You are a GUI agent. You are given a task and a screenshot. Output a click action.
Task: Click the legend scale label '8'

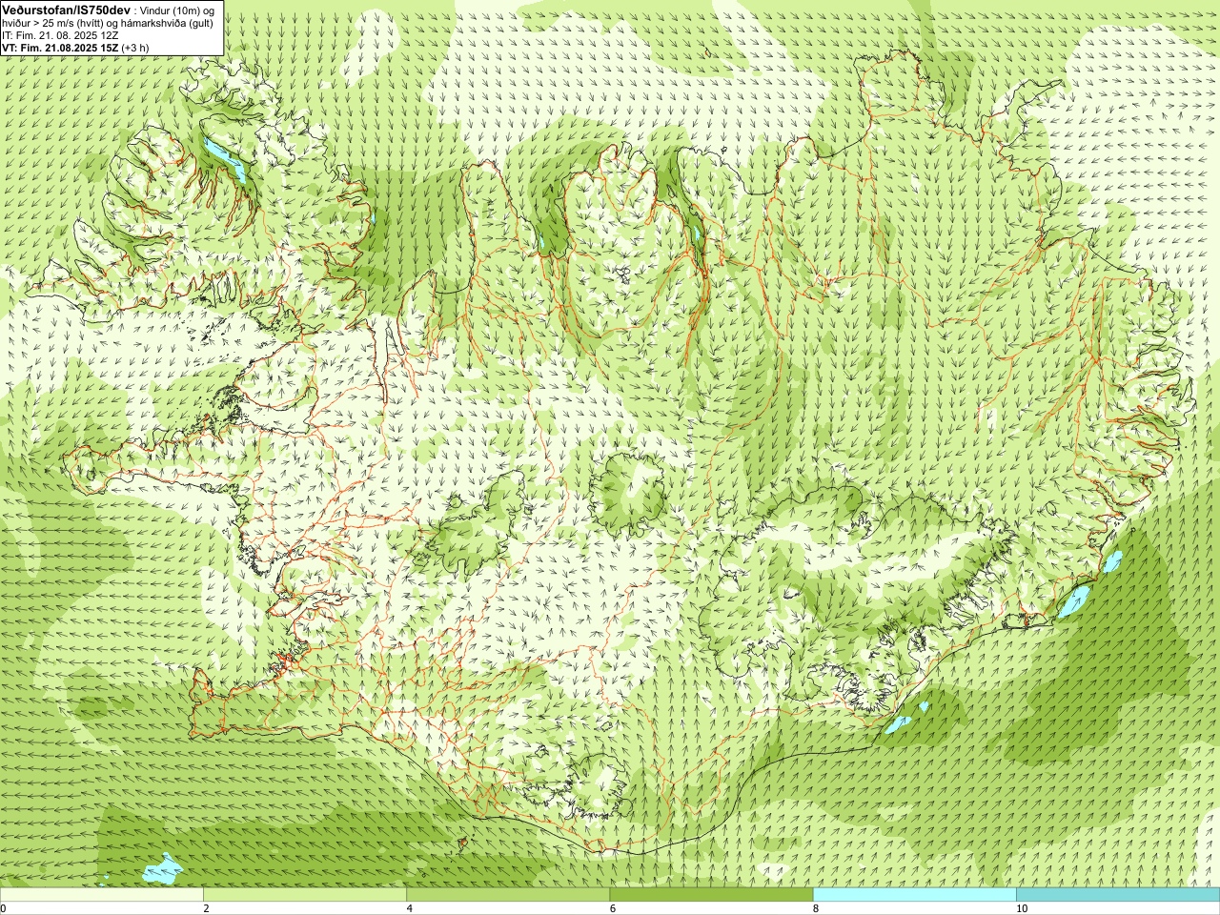816,908
